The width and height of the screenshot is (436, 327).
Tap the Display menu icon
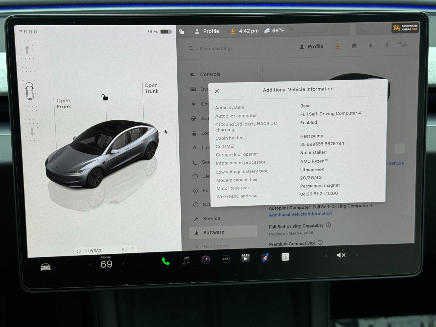(195, 176)
